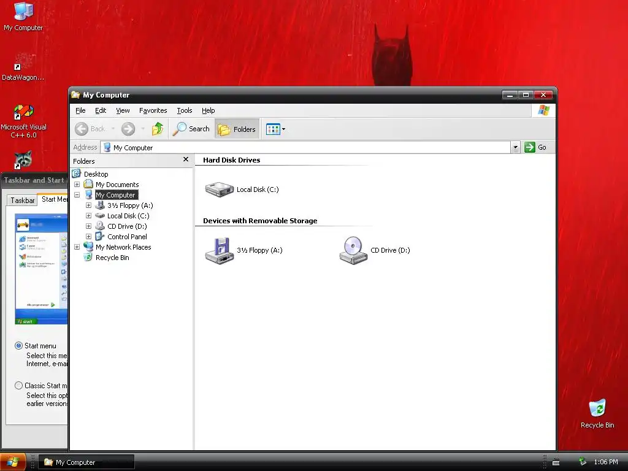
Task: Select Recycle Bin in folder tree
Action: [112, 258]
